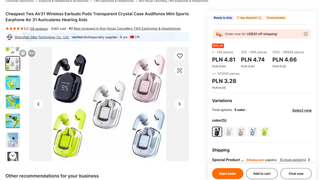Add product to favorites with heart icon
Image resolution: width=322 pixels, height=180 pixels.
point(180,56)
